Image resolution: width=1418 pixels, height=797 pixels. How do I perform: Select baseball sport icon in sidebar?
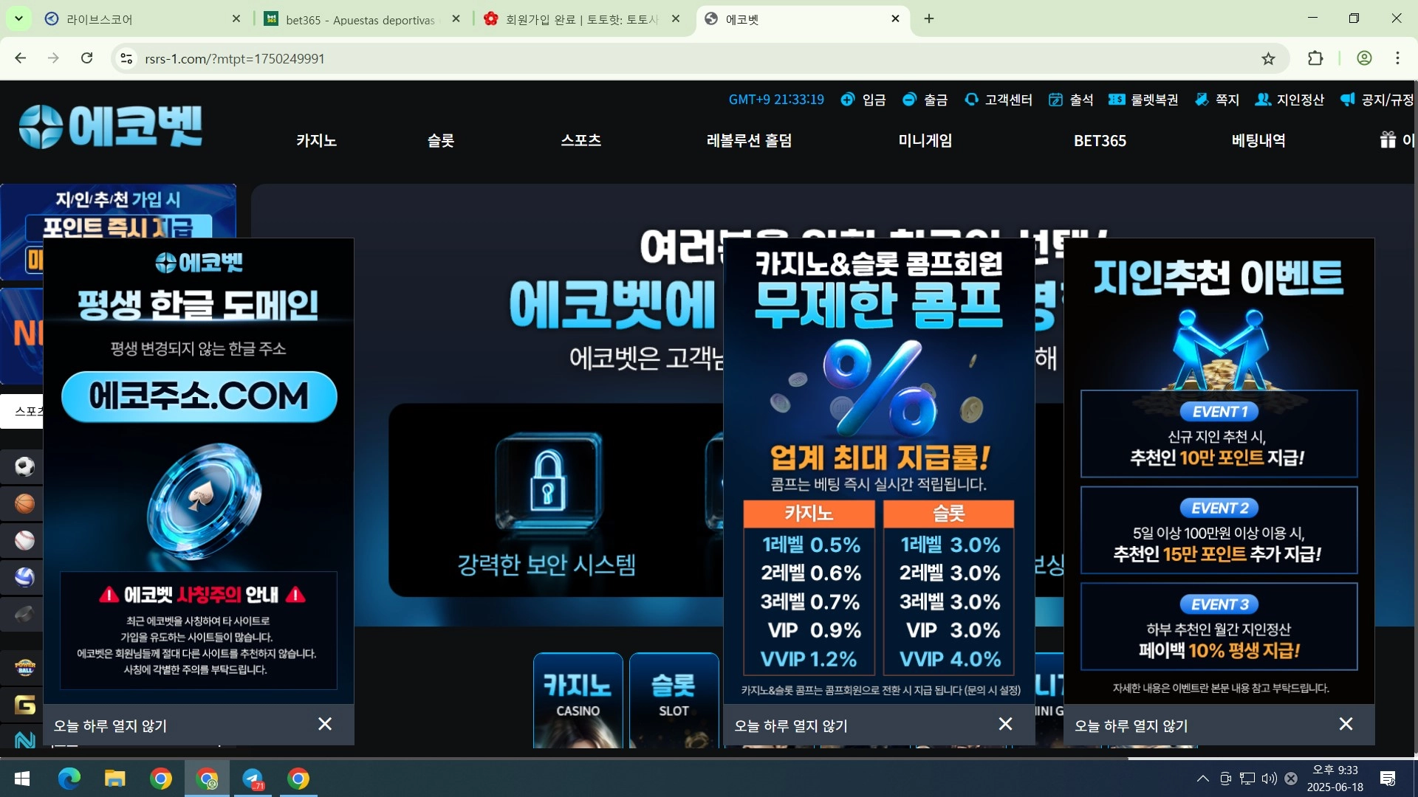pyautogui.click(x=24, y=540)
